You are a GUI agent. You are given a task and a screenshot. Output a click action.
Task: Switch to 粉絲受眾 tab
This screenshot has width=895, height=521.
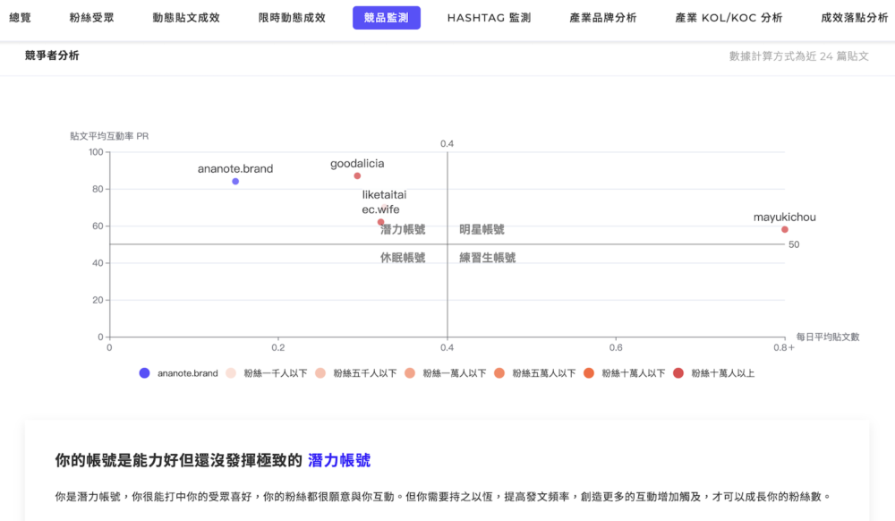click(x=91, y=18)
